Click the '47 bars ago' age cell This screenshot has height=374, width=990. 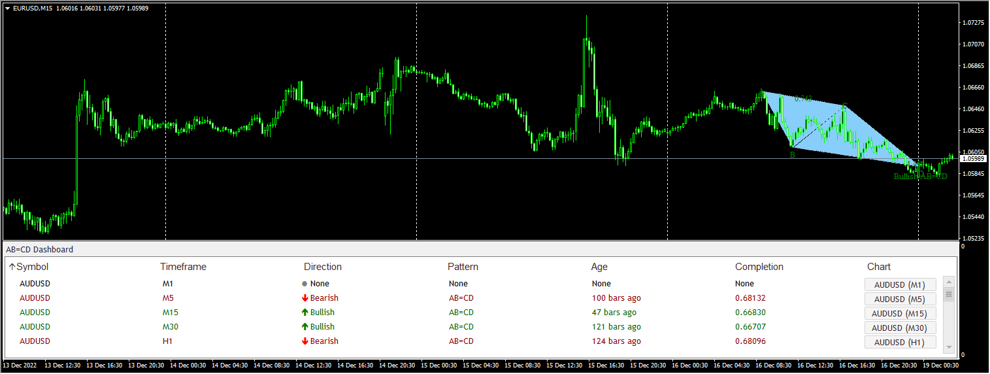click(614, 313)
